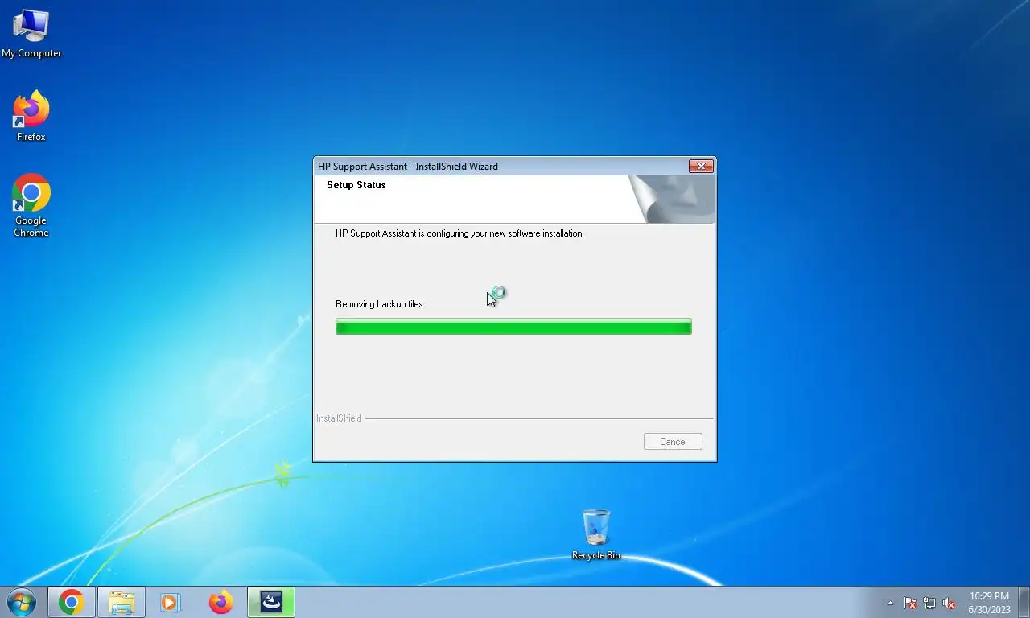Open Windows Explorer folder in taskbar

coord(122,602)
